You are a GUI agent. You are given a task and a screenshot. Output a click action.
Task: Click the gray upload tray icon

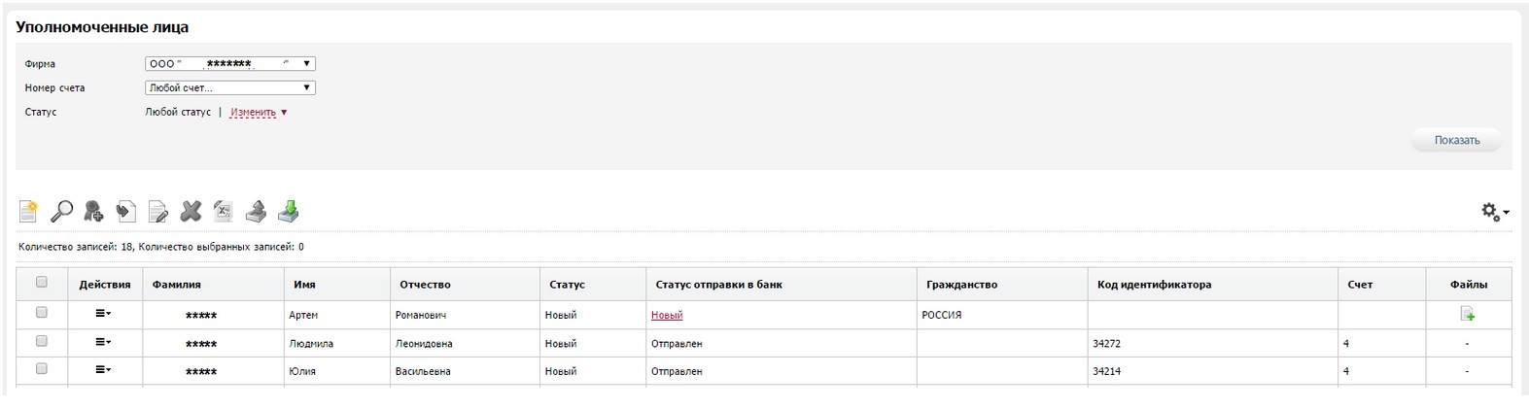tap(256, 211)
